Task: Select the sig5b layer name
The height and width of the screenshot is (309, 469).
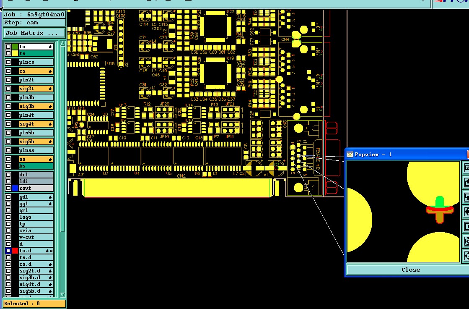Action: tap(36, 141)
